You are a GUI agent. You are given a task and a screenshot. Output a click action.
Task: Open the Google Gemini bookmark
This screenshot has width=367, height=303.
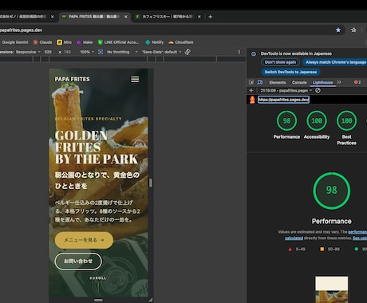click(x=15, y=42)
